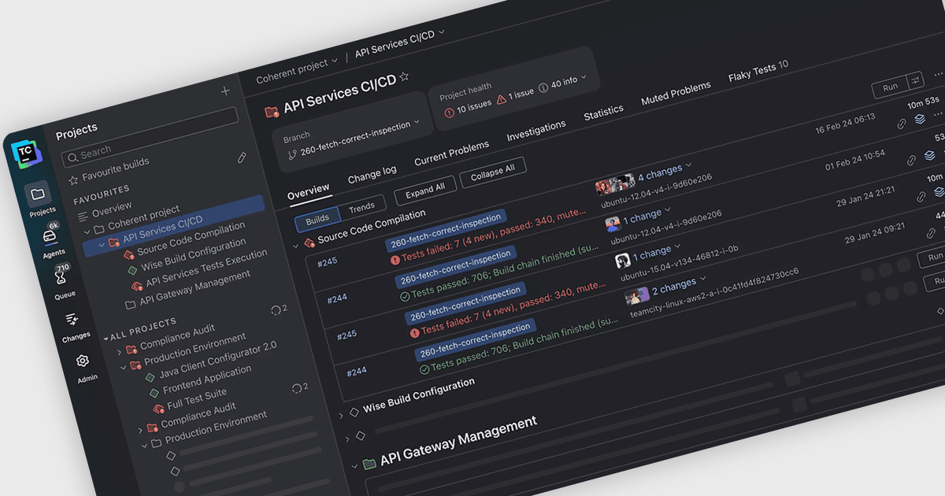
Task: Click the investigations counter beside API Gateway Management
Action: pos(279,309)
